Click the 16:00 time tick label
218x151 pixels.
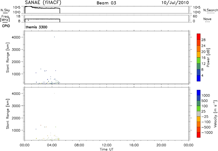point(134,145)
